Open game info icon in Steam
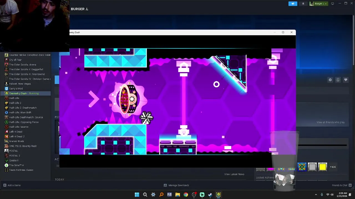Viewport: 355px width, 199px height. click(338, 80)
